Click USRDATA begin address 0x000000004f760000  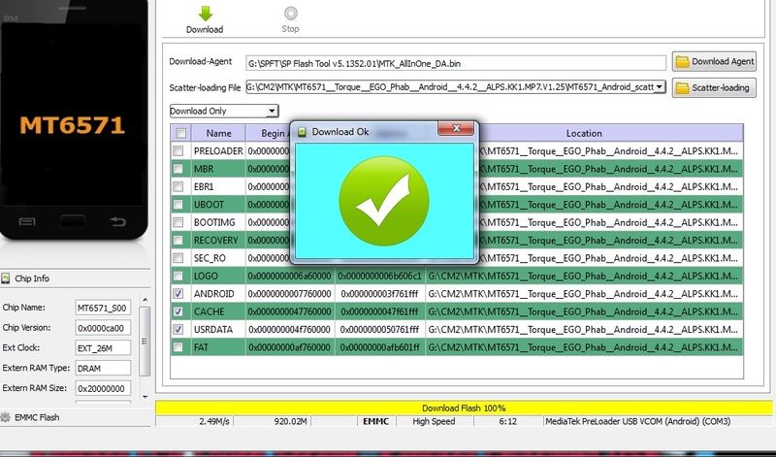pyautogui.click(x=289, y=329)
